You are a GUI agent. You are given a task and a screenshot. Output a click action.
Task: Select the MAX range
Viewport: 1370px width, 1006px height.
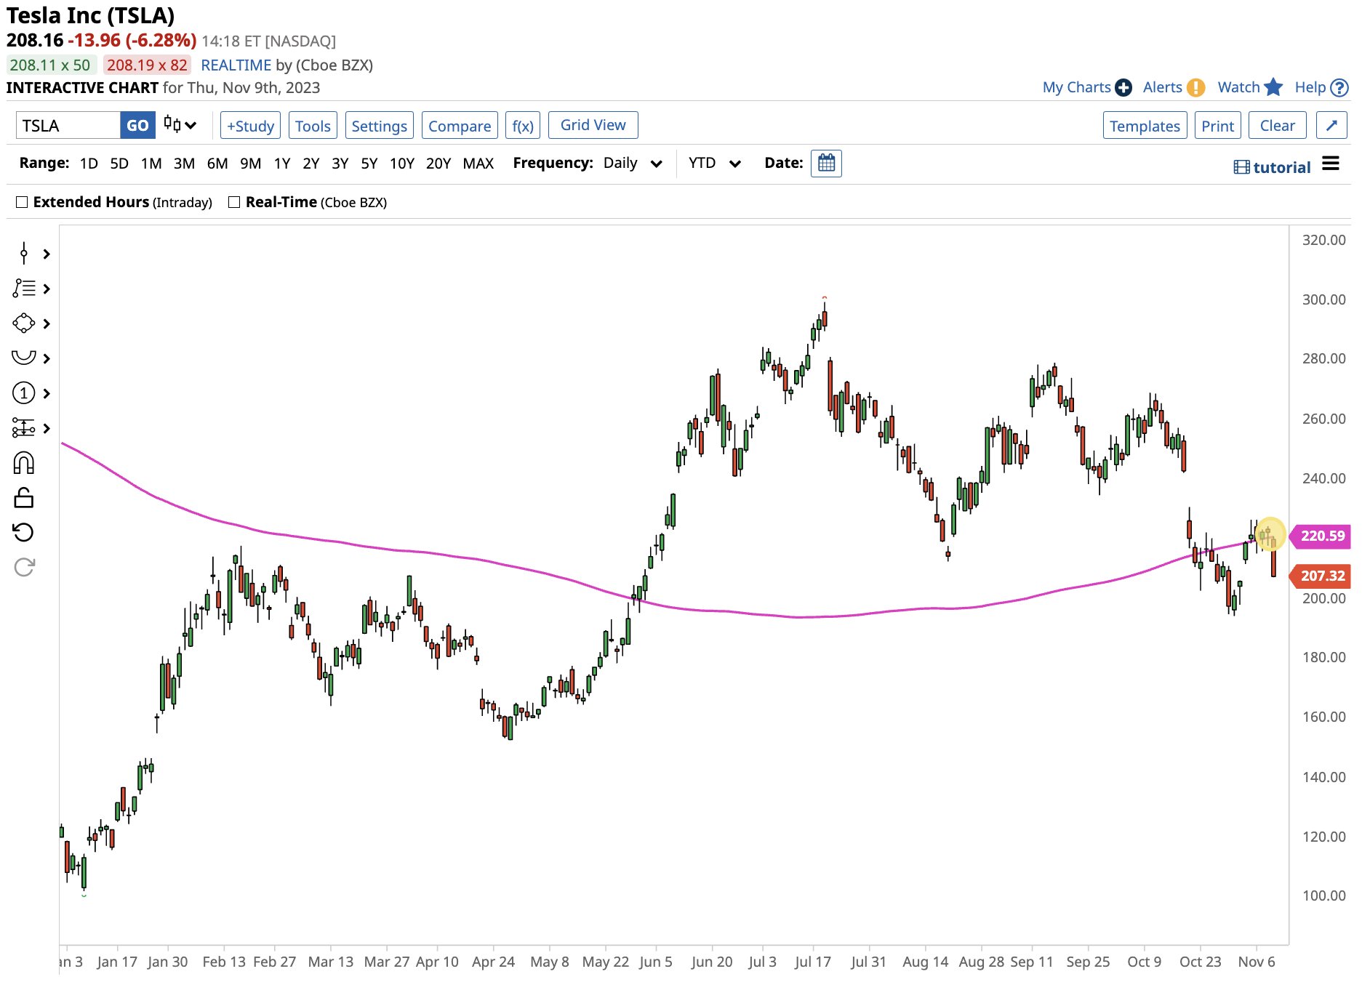click(478, 163)
